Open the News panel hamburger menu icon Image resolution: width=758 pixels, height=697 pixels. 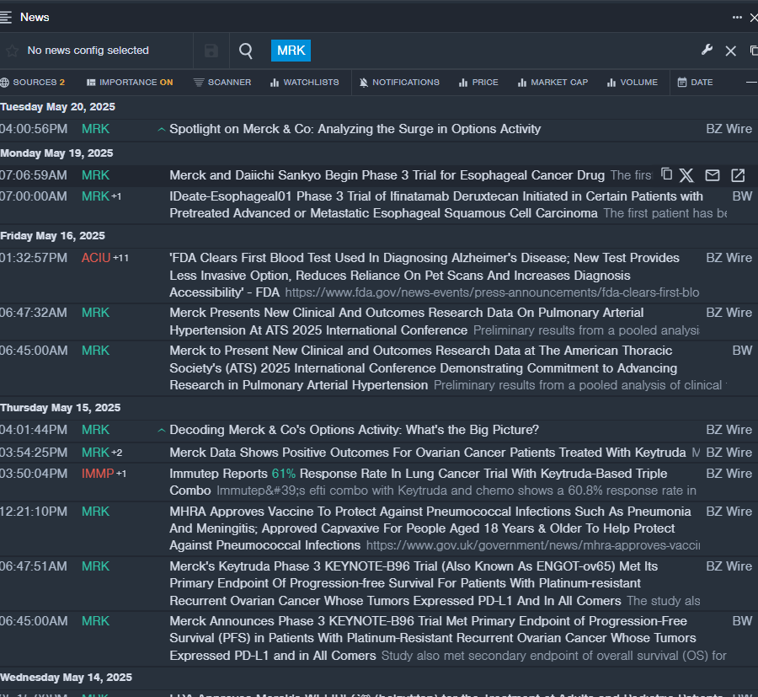(6, 18)
